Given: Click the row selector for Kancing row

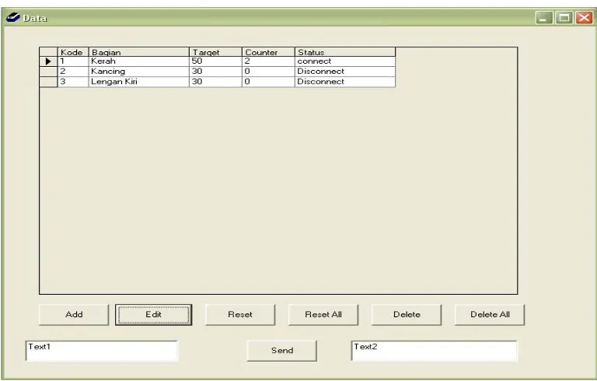Looking at the screenshot, I should pos(48,72).
